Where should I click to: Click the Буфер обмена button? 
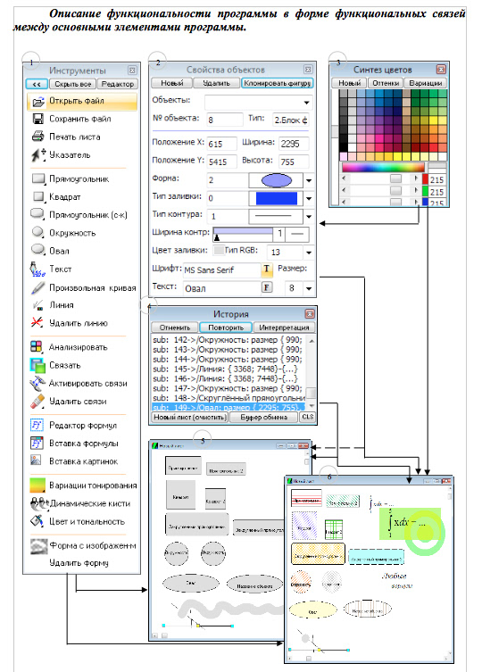click(263, 417)
